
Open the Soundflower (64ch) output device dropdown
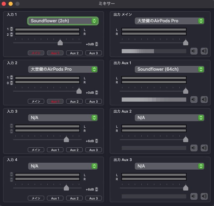click(x=169, y=69)
